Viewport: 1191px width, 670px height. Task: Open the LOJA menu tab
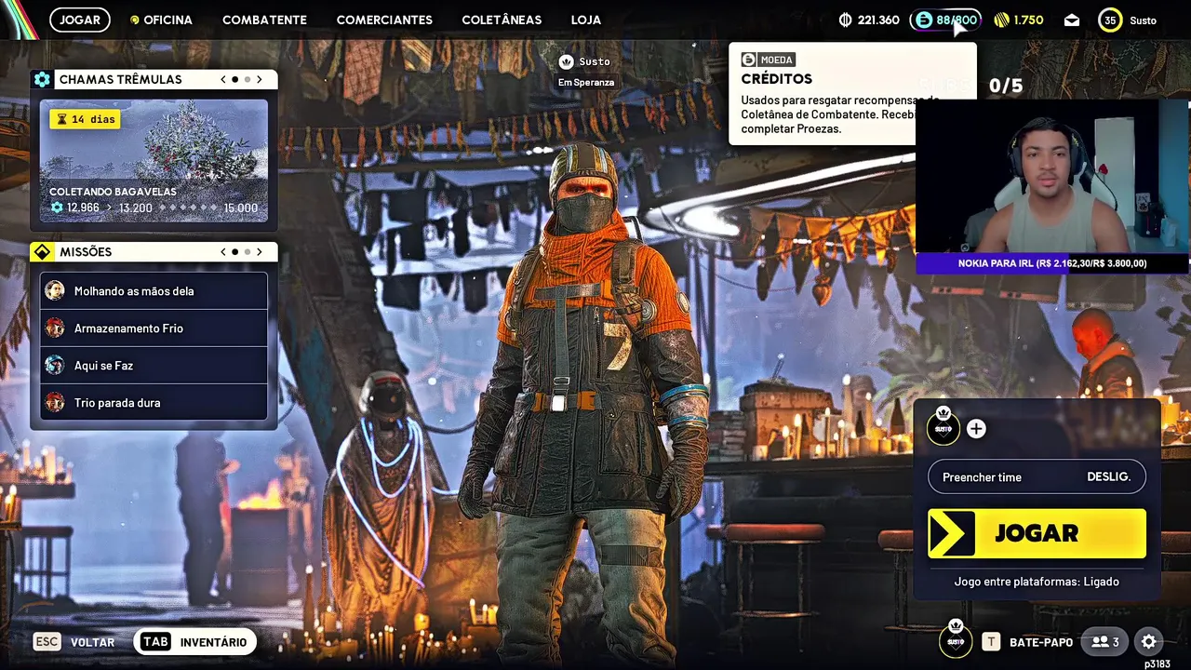(x=586, y=20)
